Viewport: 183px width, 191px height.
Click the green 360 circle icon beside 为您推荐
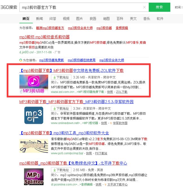pos(21,60)
